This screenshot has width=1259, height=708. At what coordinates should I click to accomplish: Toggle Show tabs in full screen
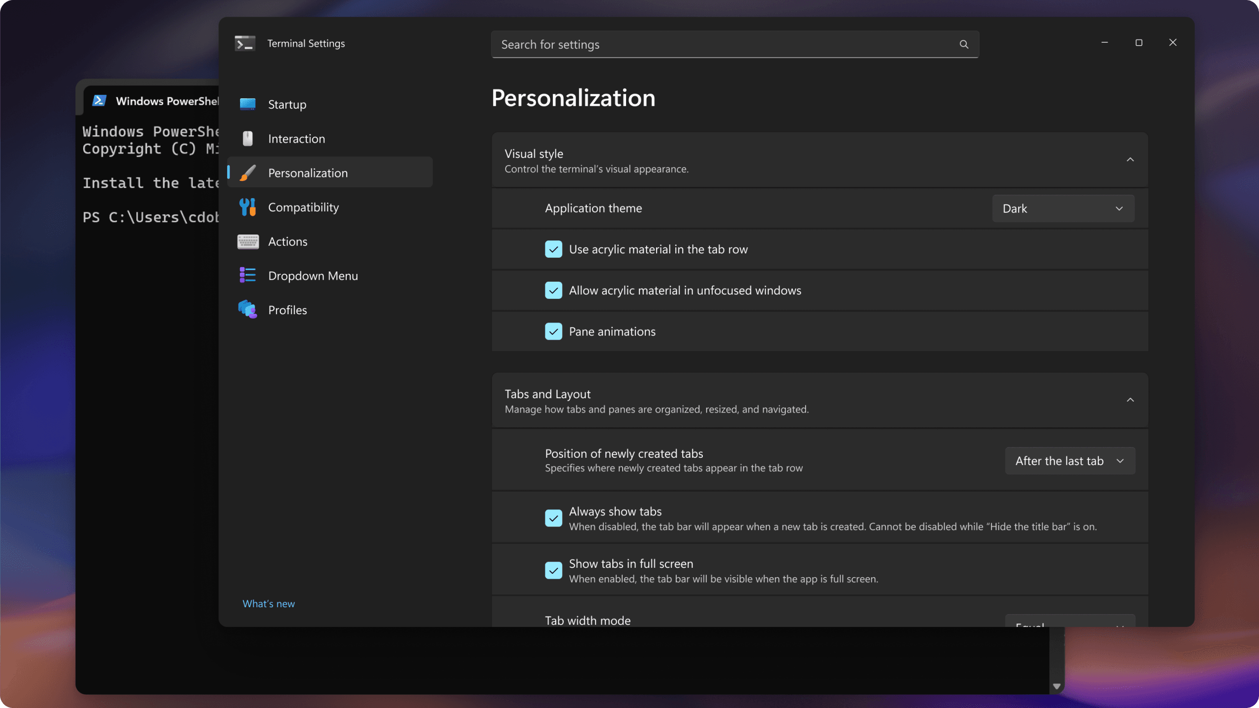pos(553,570)
